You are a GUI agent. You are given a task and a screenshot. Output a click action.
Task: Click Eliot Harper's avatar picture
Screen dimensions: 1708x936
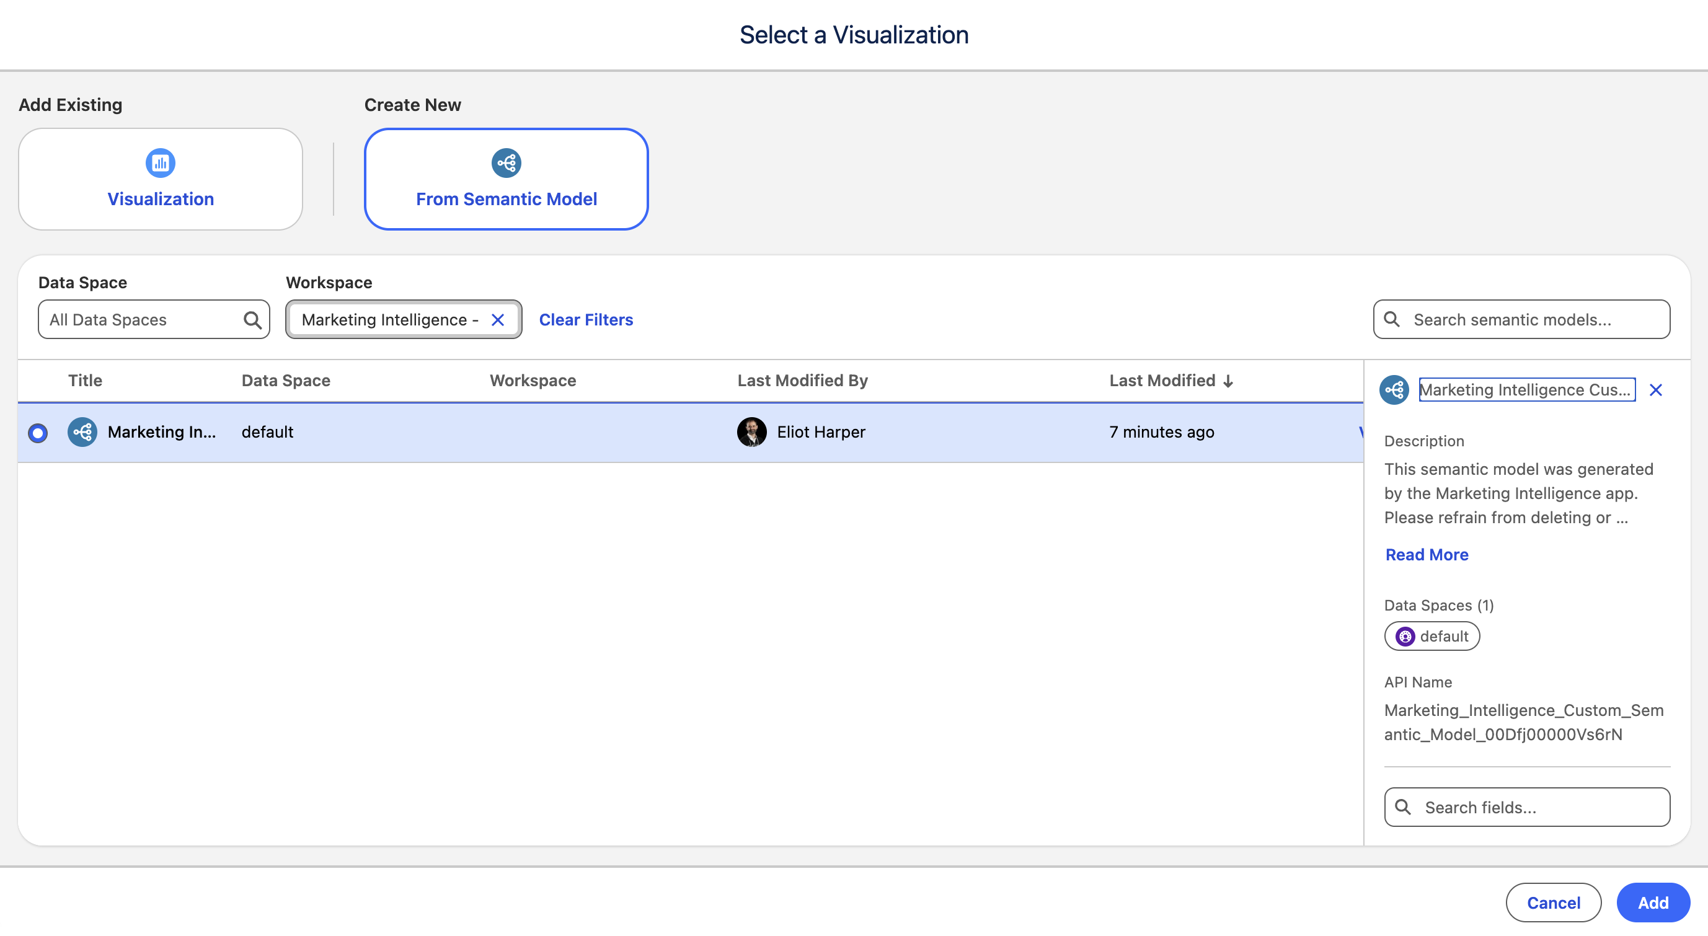(752, 432)
